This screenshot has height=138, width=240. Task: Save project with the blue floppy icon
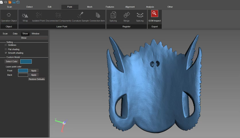(x=14, y=2)
